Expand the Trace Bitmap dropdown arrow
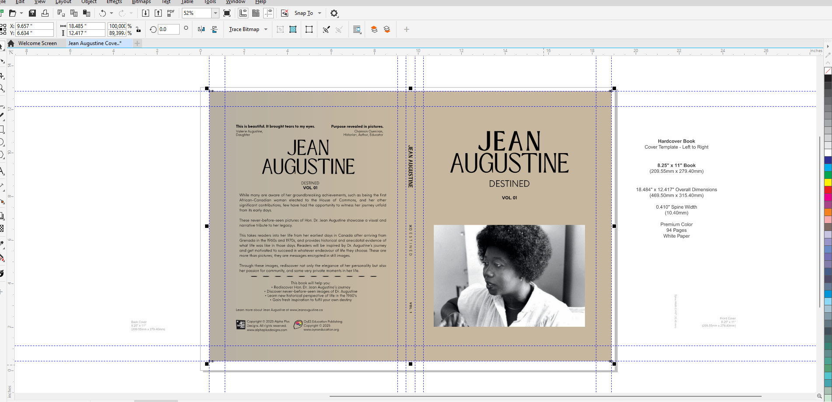The image size is (832, 402). pos(266,29)
